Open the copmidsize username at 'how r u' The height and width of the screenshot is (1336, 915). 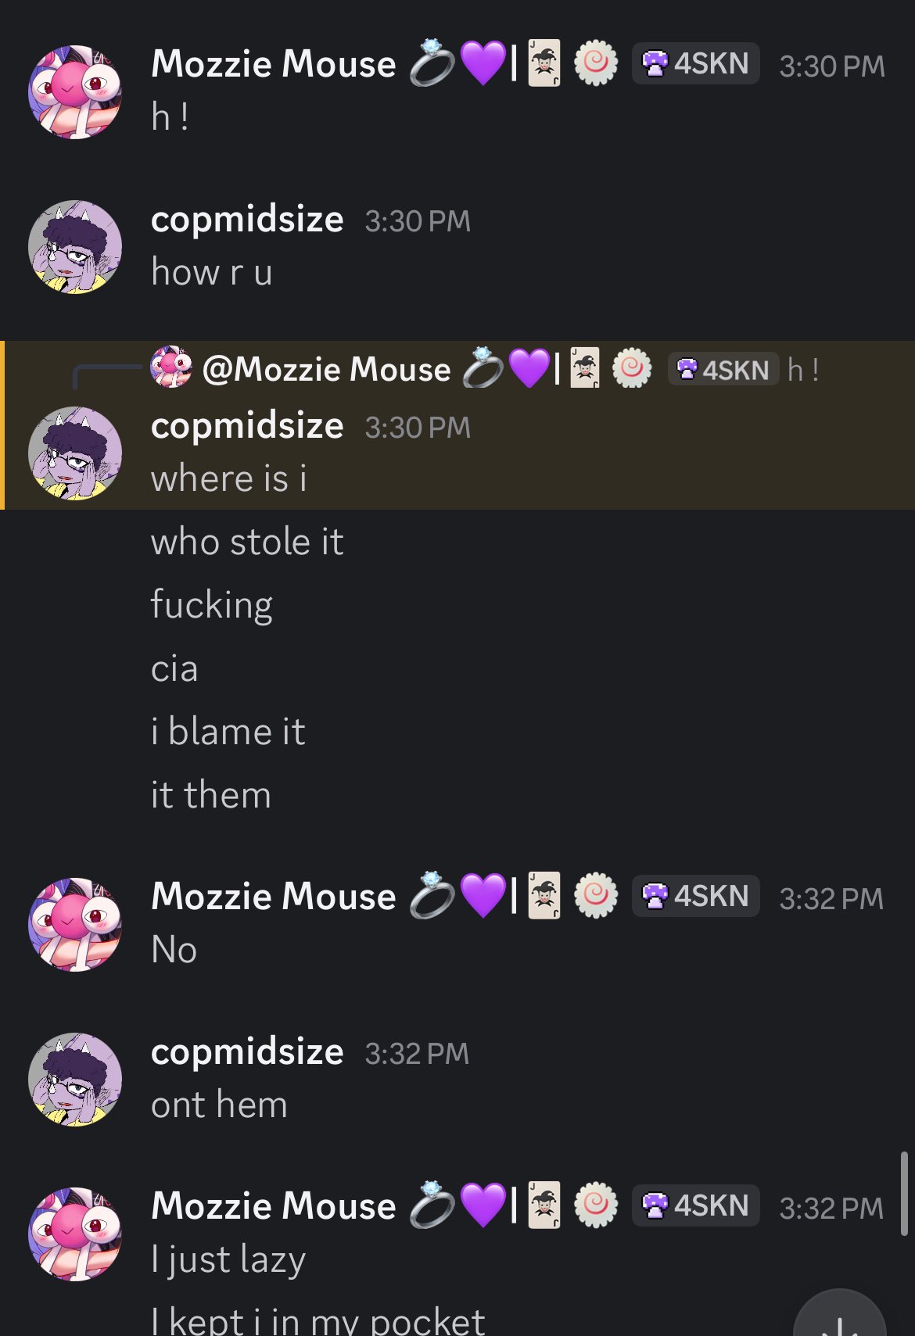[247, 220]
